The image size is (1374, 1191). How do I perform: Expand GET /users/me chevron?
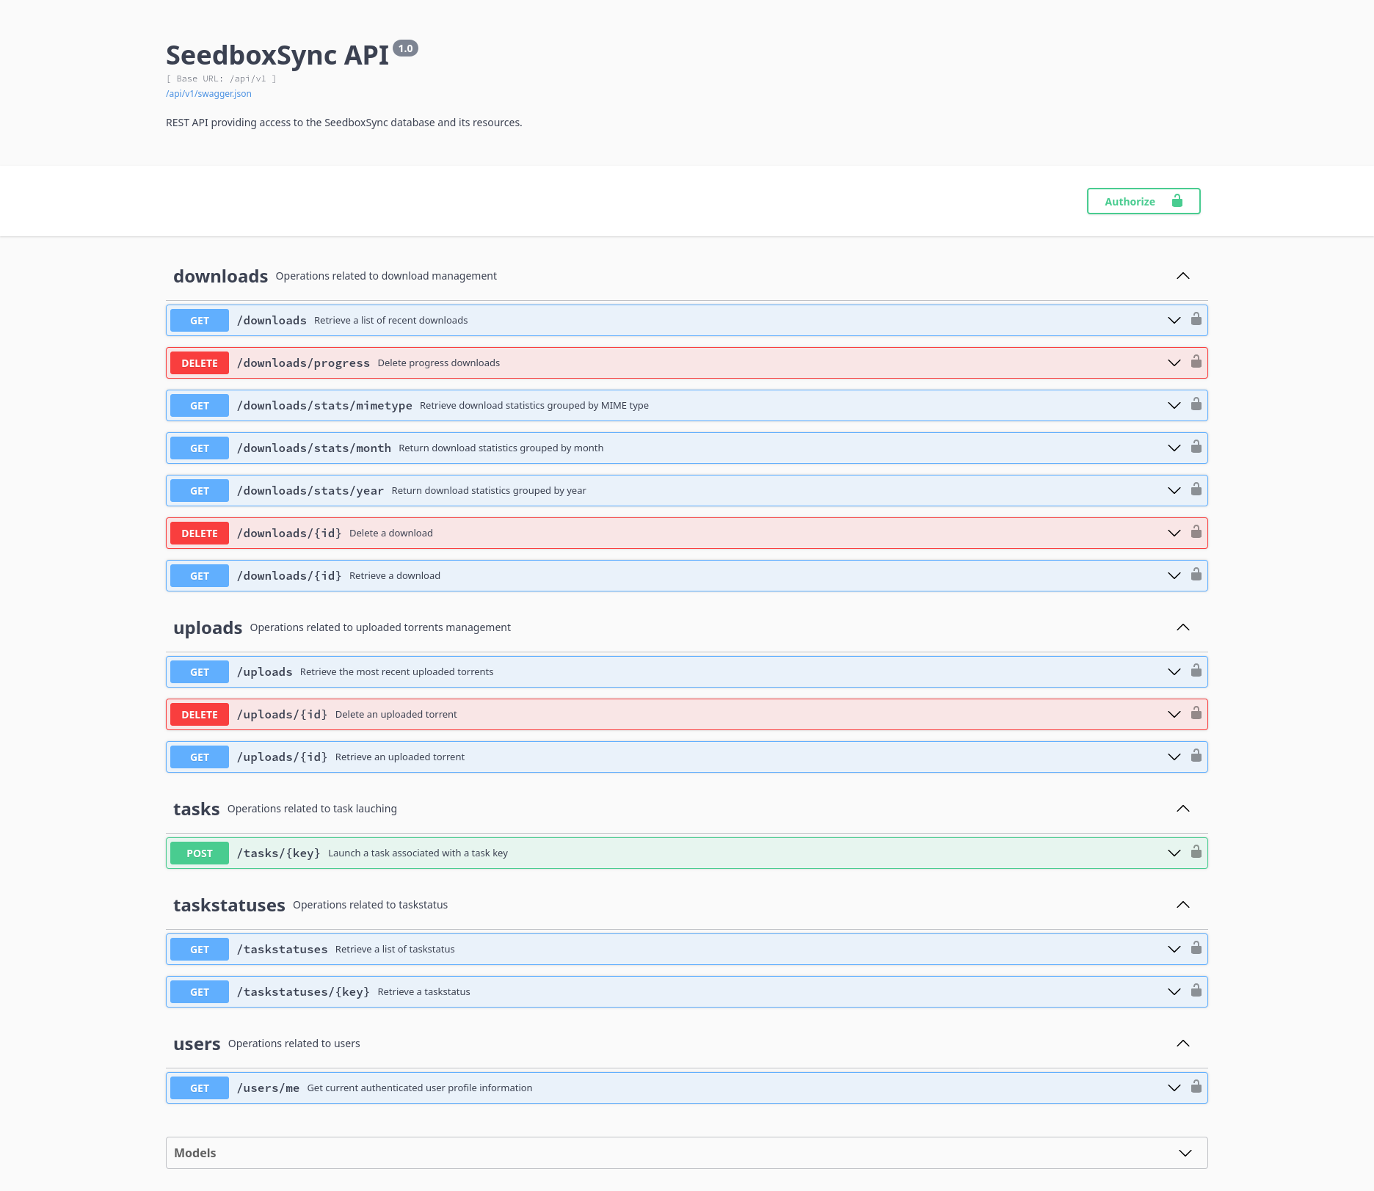point(1174,1088)
